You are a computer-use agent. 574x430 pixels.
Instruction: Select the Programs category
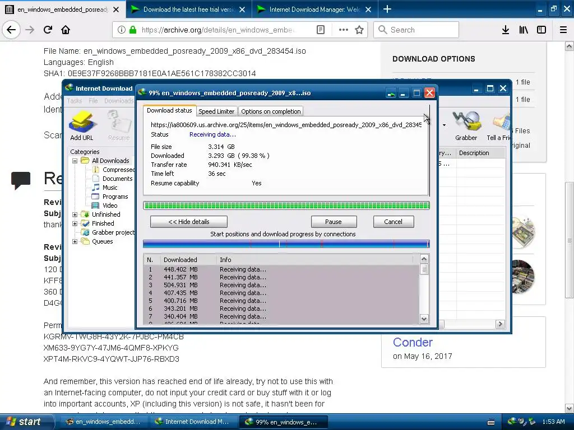[110, 197]
